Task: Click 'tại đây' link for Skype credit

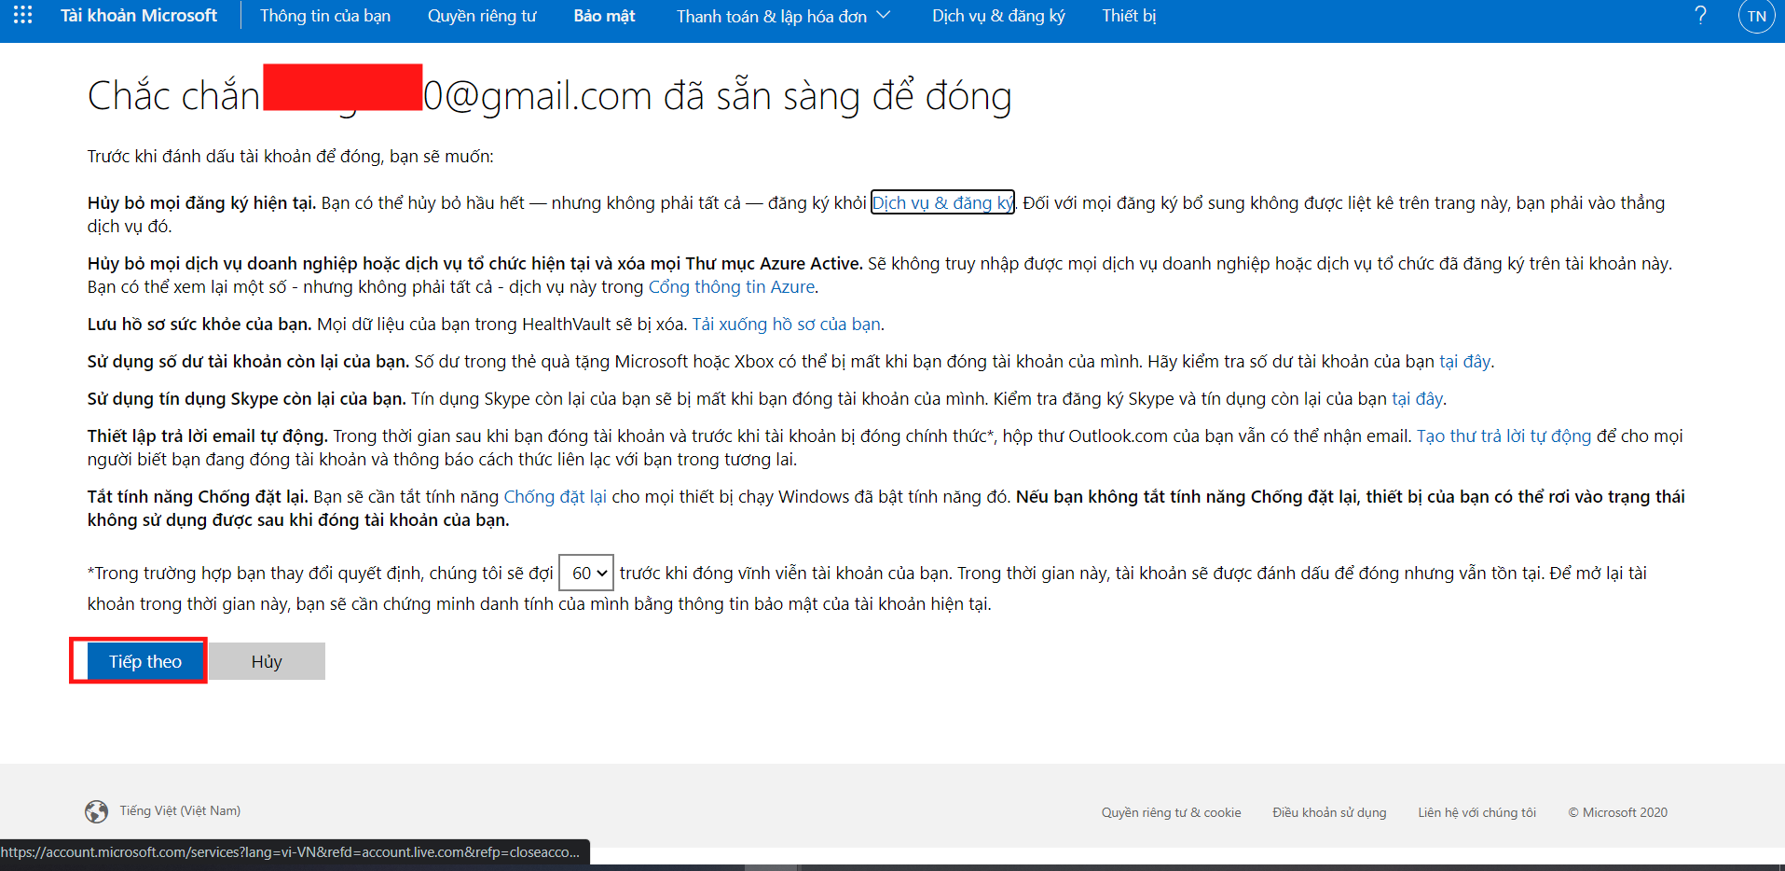Action: click(1417, 399)
